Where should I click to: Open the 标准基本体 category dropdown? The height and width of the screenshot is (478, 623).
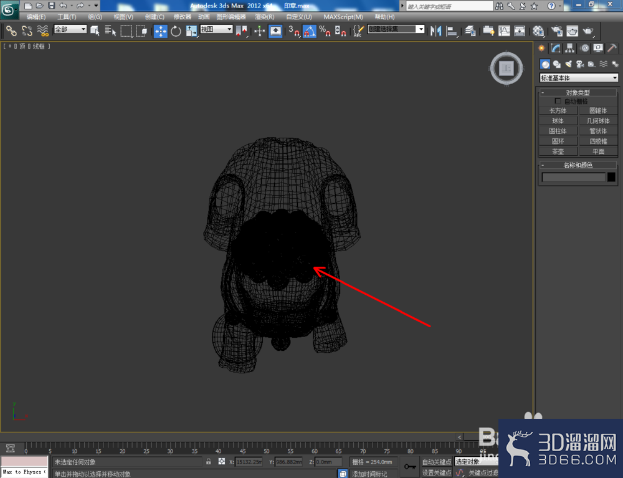click(579, 78)
